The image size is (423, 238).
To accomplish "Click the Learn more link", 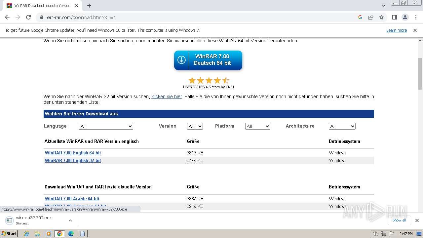I will click(x=397, y=30).
